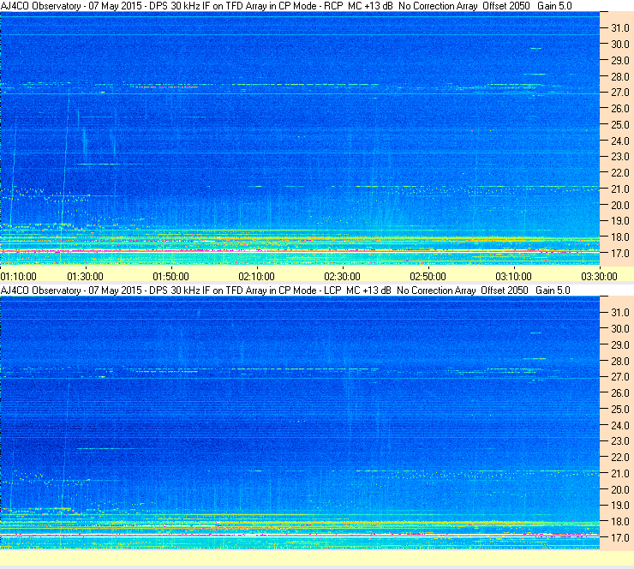
Task: Click 22.0 on the RCP frequency axis
Action: click(620, 173)
